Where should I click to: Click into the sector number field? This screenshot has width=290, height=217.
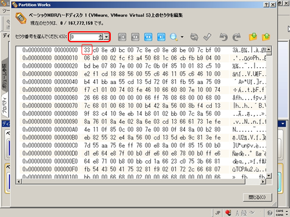(85, 36)
